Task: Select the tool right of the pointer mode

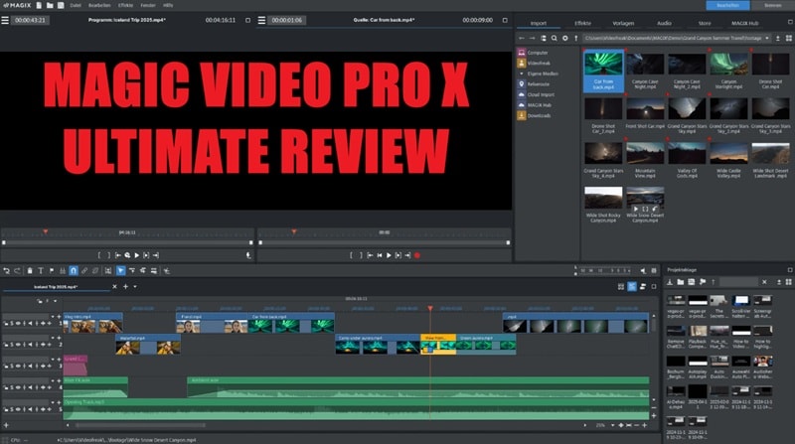Action: tap(132, 270)
